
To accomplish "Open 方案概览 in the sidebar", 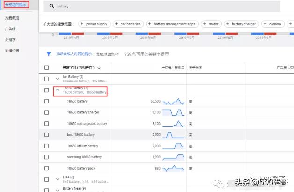I will point(12,18).
